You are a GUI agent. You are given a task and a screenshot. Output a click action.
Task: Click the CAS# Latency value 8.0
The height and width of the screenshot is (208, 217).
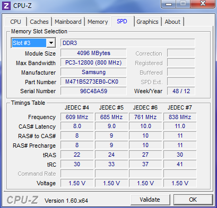pos(77,126)
